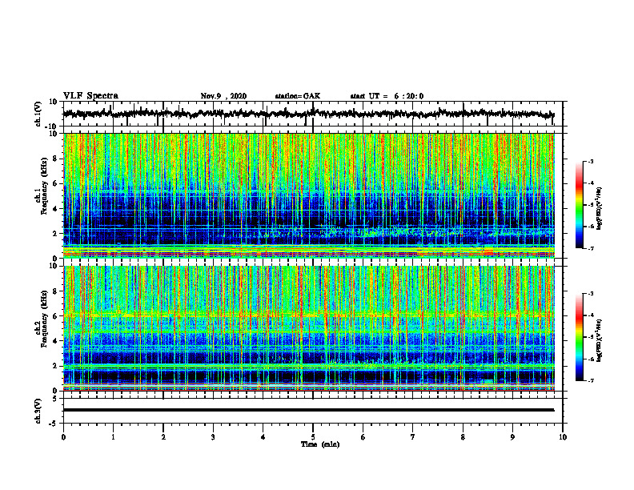634x490 pixels.
Task: Click the "8" kHz tick on the ch.2 frequency axis
Action: click(56, 291)
